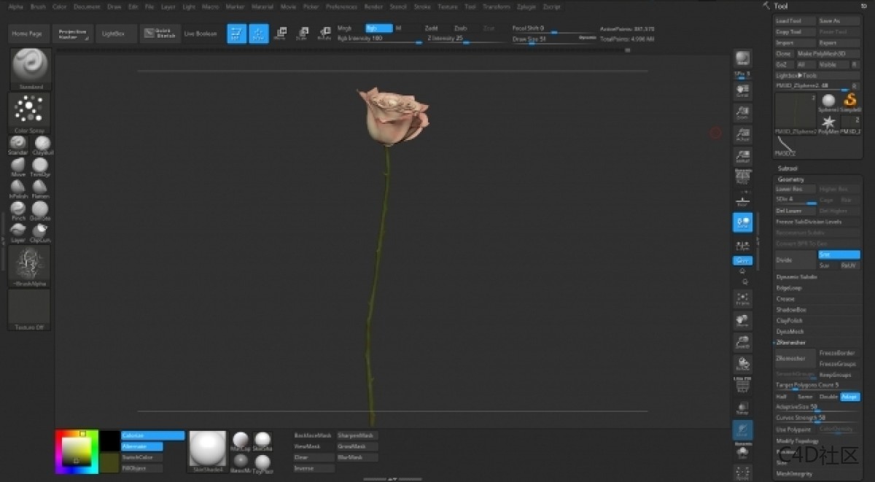Toggle the Rgb channel button
Viewport: 875px width, 482px height.
[378, 28]
